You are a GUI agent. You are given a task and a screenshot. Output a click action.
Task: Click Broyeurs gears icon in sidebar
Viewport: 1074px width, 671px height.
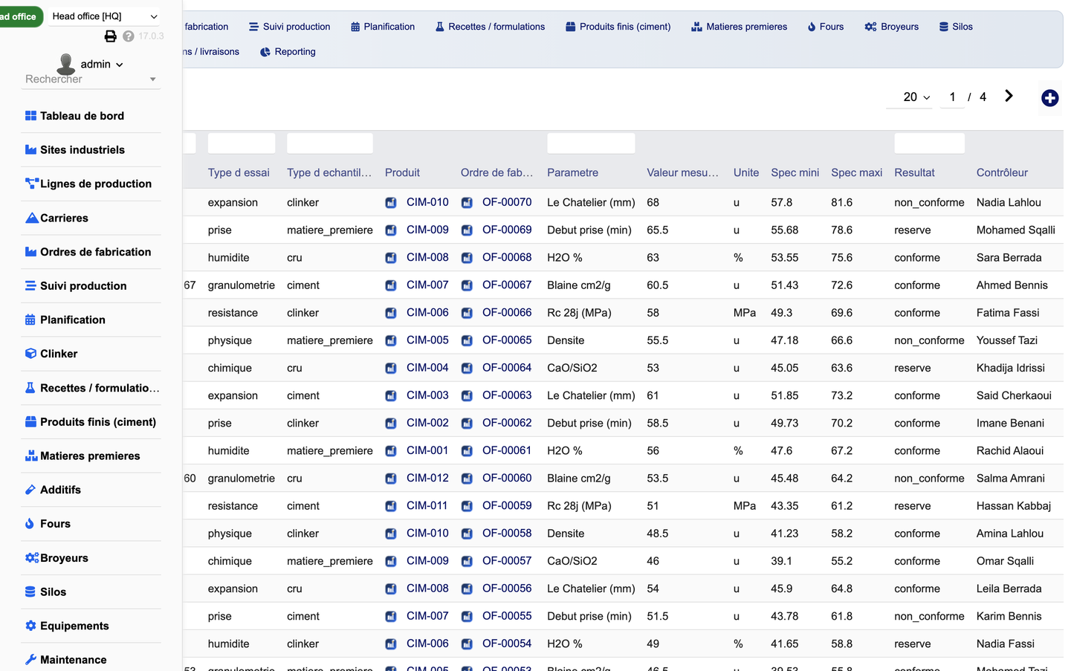tap(32, 558)
